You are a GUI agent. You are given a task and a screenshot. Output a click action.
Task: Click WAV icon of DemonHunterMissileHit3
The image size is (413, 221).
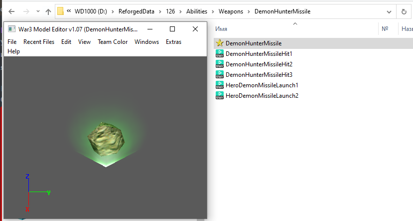point(220,74)
